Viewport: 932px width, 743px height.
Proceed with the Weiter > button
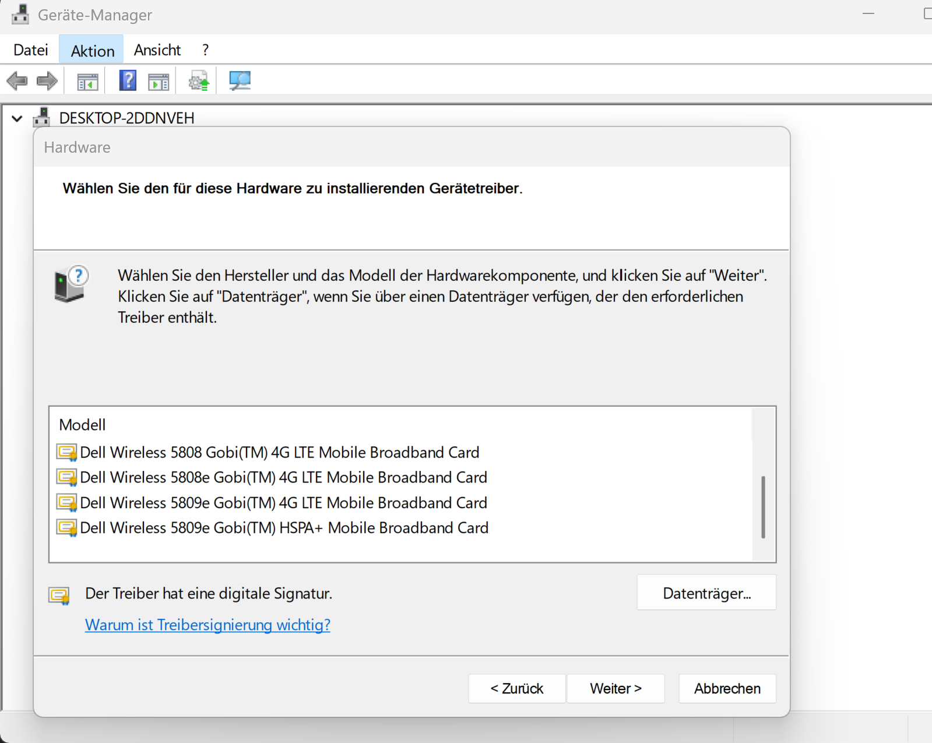616,689
